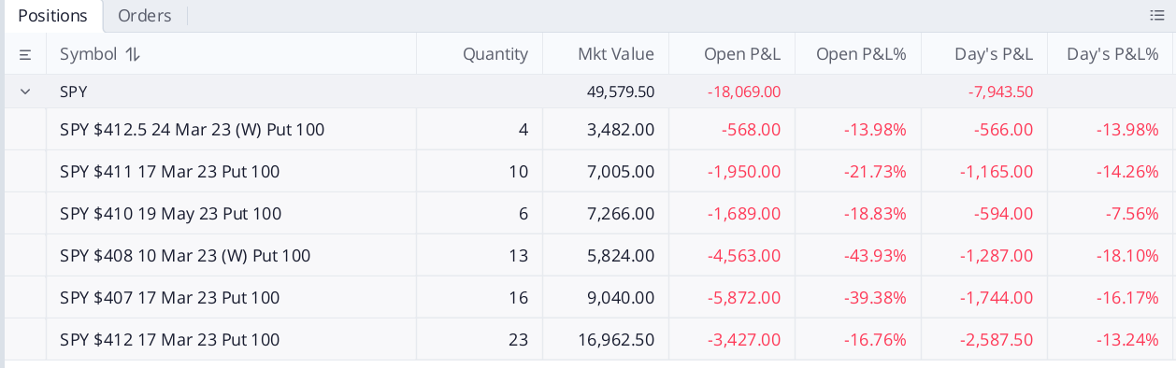Sort by the Mkt Value column header

(616, 54)
